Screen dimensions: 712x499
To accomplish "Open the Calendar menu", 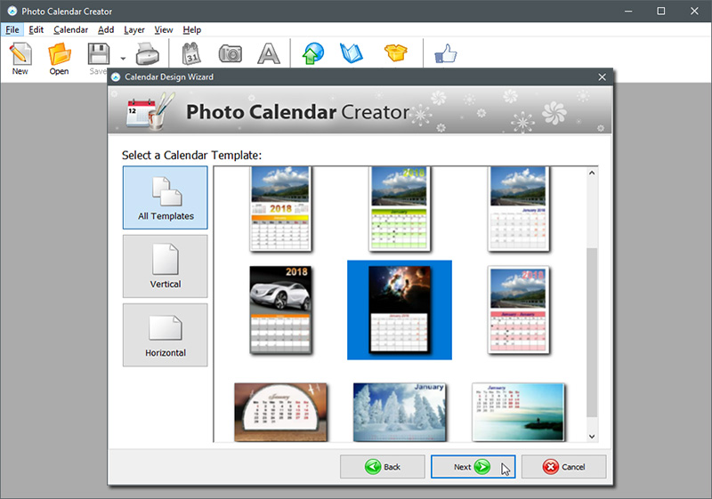I will coord(71,30).
